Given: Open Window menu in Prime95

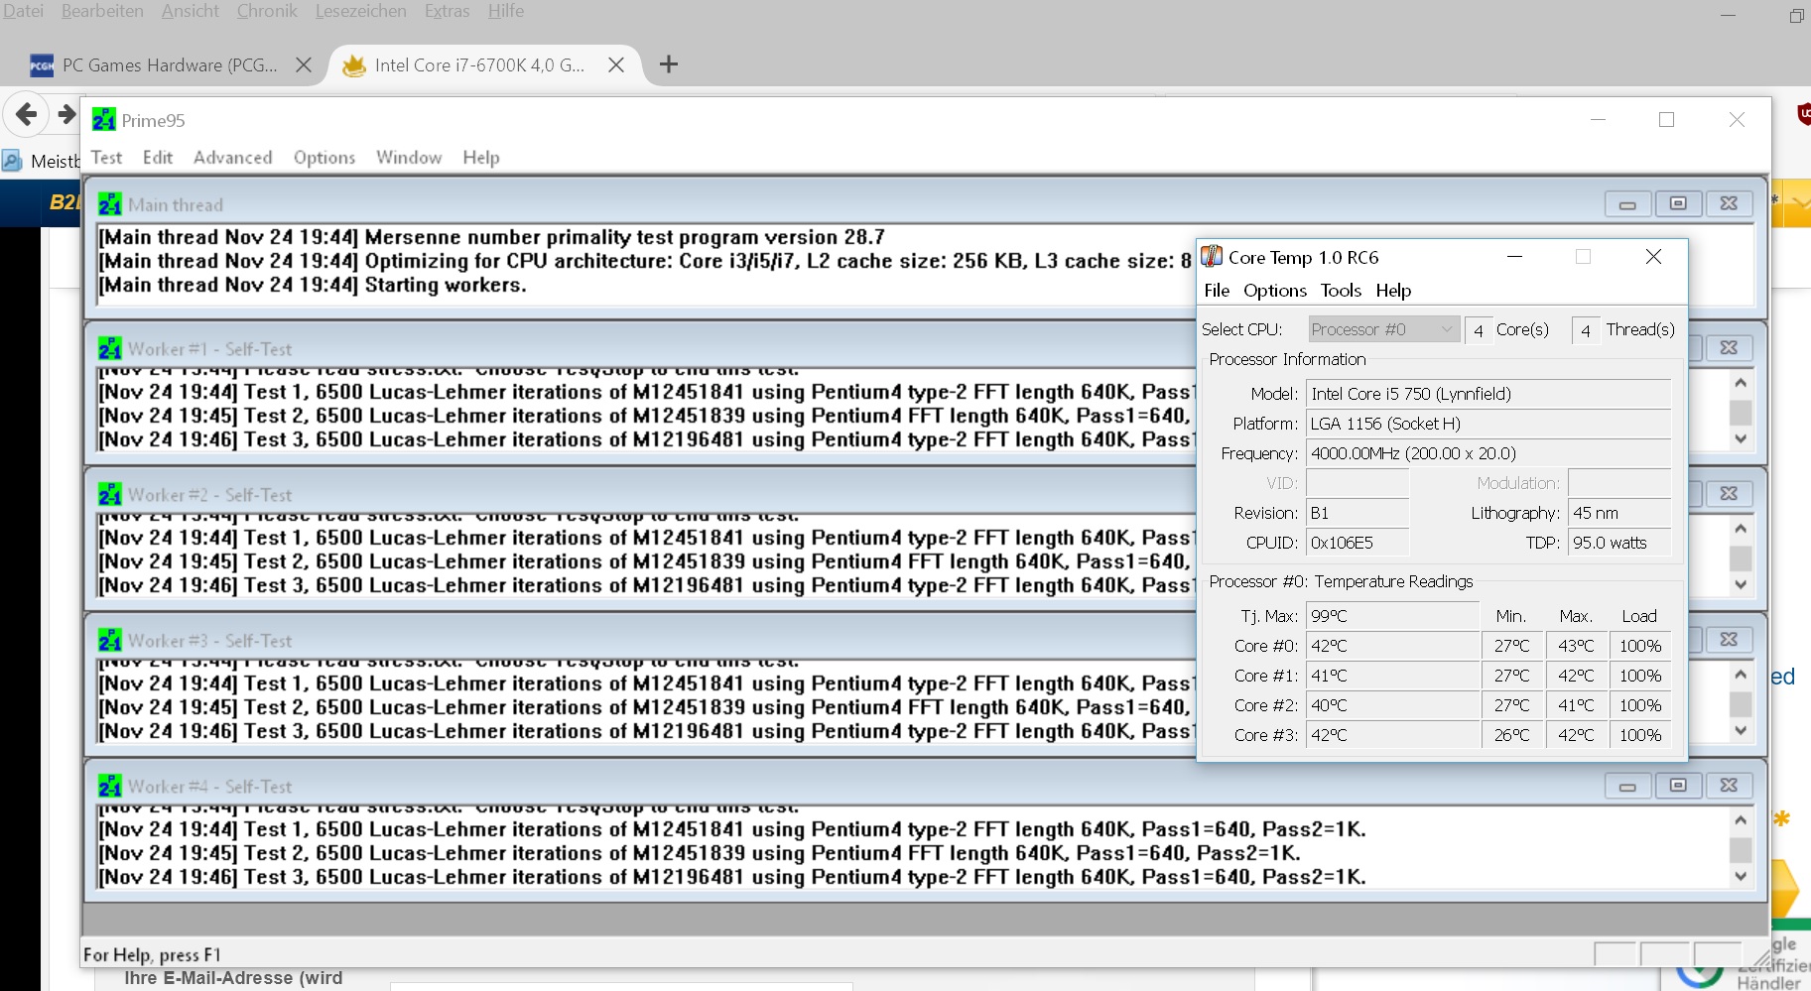Looking at the screenshot, I should (x=408, y=158).
